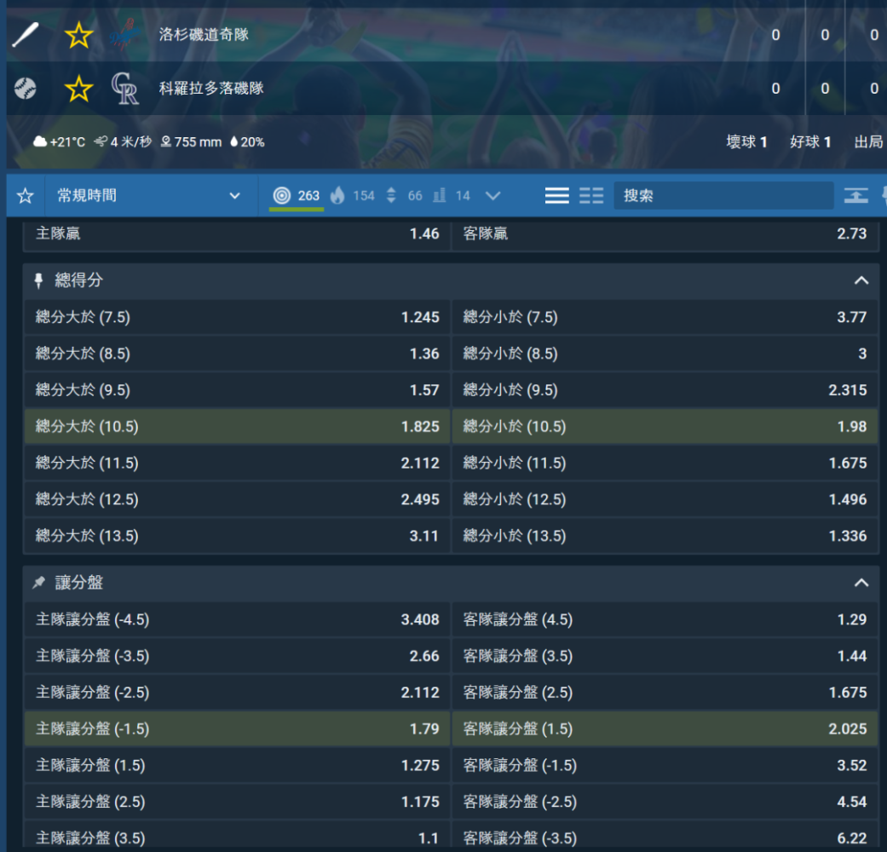
Task: Switch to single-column list view
Action: pos(556,196)
